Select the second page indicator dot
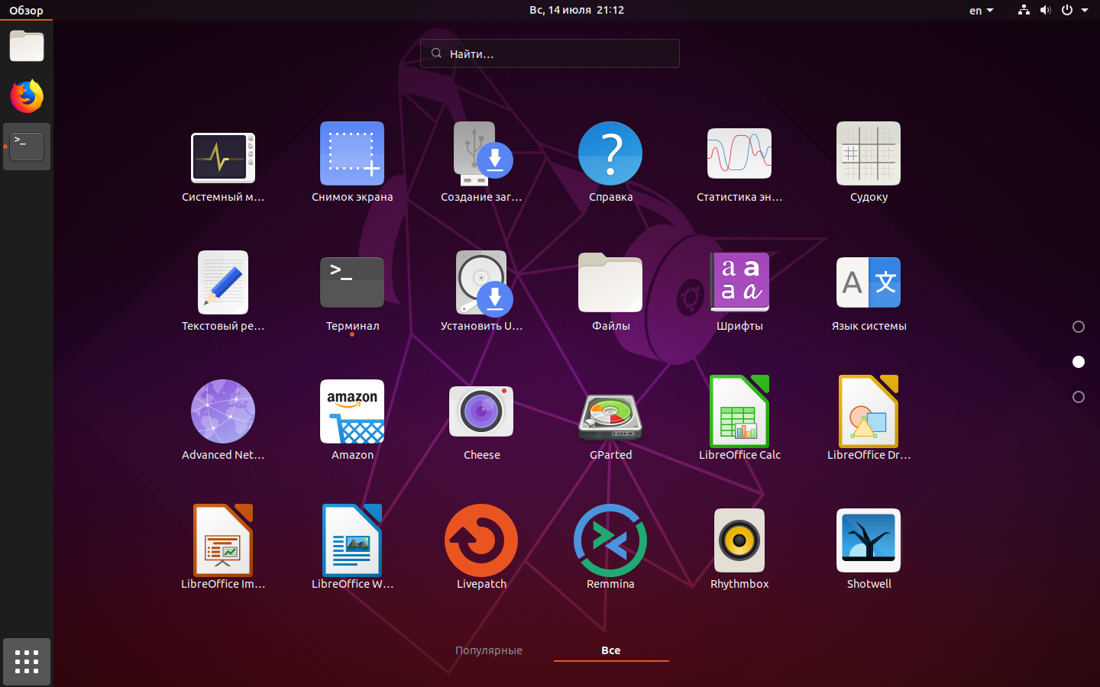Screen dimensions: 1100x687 (x=1079, y=362)
